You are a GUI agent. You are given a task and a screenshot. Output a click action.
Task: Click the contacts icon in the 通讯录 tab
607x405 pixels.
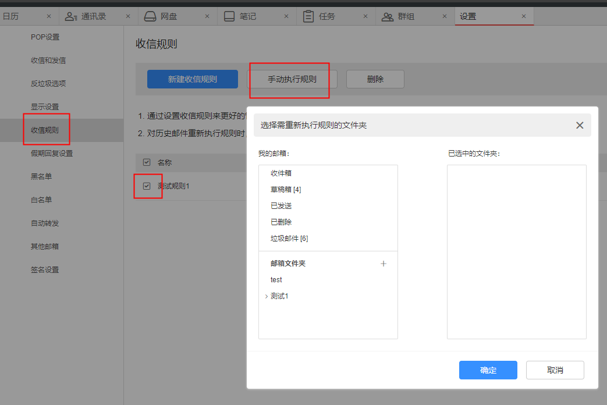click(71, 16)
